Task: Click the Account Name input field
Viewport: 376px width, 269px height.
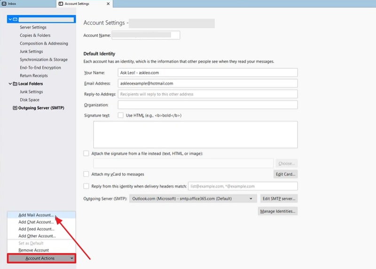Action: 146,35
